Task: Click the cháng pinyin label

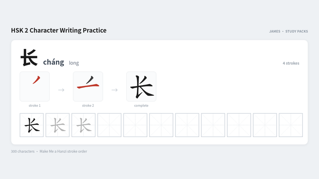Action: pyautogui.click(x=54, y=62)
